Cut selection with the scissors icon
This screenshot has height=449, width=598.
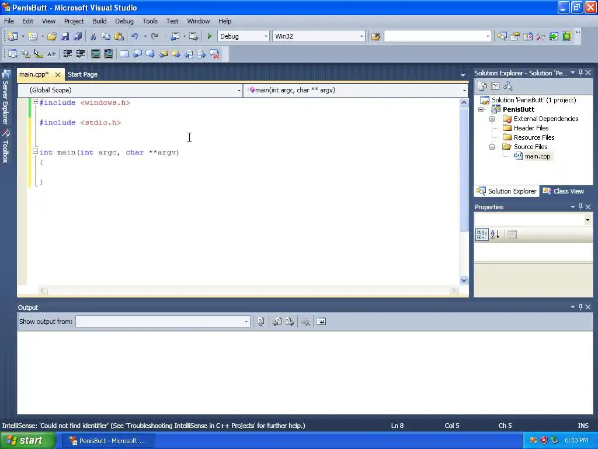[x=93, y=36]
